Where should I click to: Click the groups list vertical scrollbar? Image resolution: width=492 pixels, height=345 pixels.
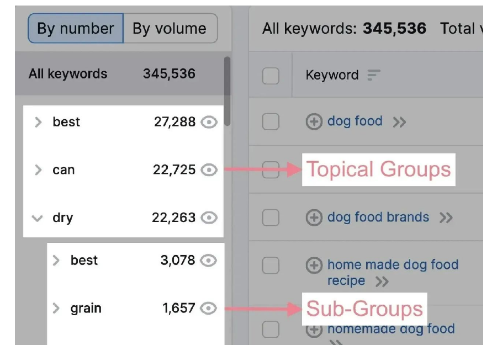pyautogui.click(x=227, y=91)
